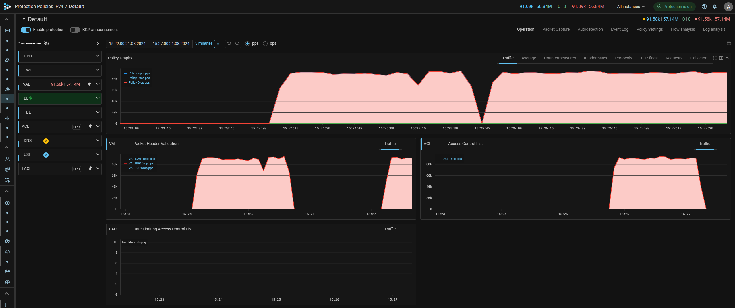The height and width of the screenshot is (308, 735).
Task: Toggle hidden countermeasures eye icon
Action: click(x=47, y=43)
